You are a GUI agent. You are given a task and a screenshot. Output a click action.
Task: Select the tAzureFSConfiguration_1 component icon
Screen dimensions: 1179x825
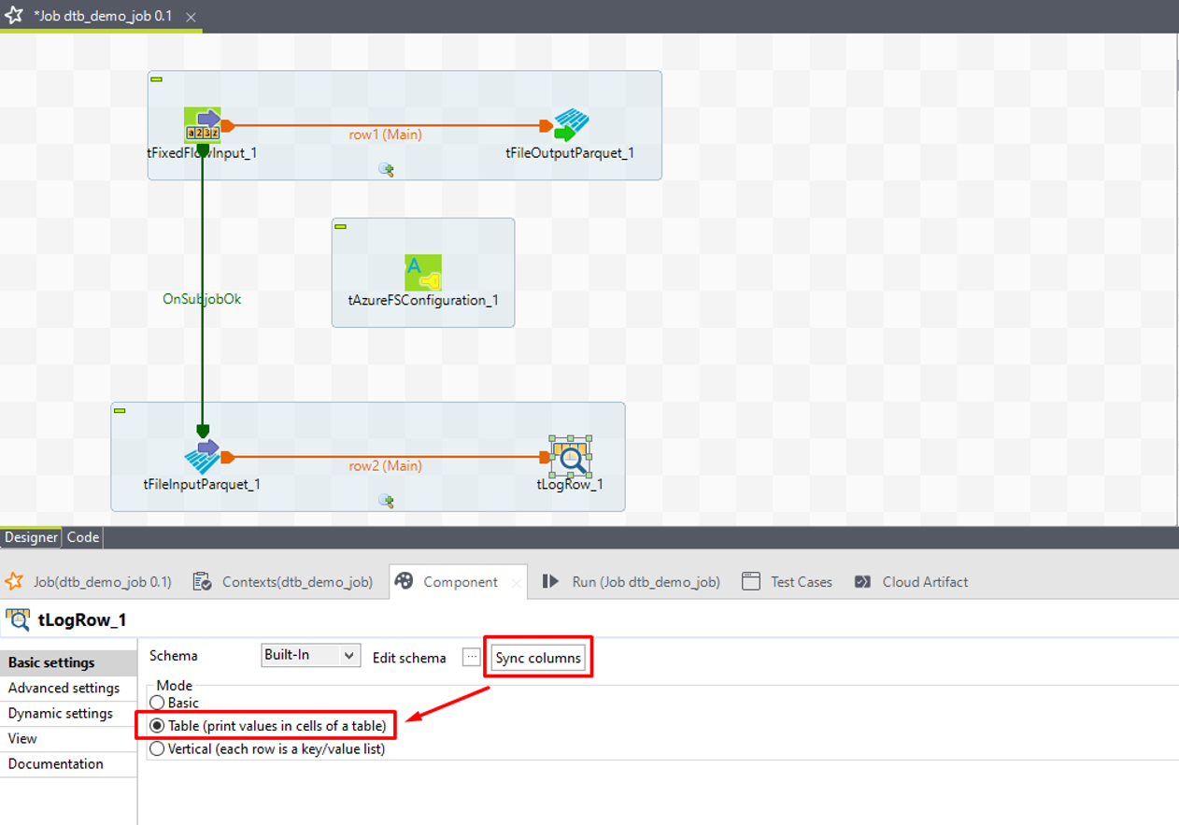(423, 273)
